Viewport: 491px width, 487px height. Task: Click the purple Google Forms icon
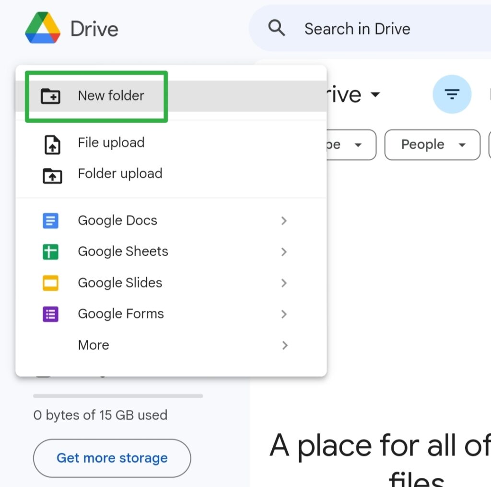point(50,314)
